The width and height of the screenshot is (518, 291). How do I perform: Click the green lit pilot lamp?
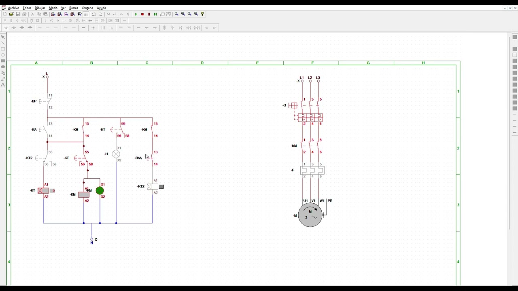pyautogui.click(x=100, y=191)
